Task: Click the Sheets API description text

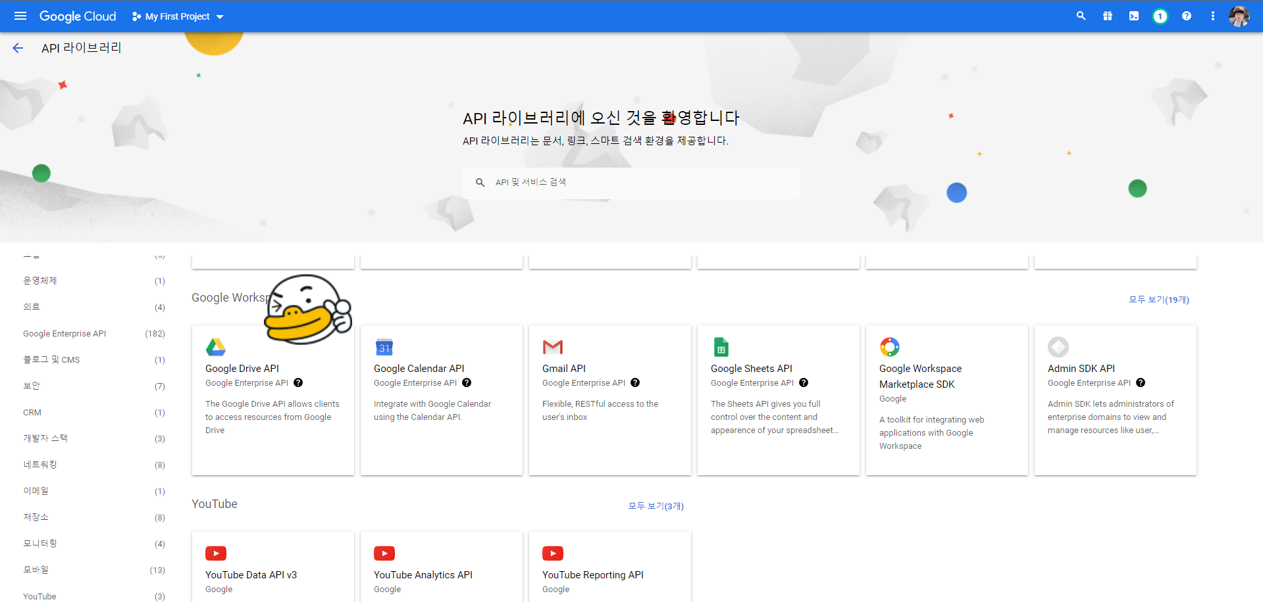Action: coord(775,417)
